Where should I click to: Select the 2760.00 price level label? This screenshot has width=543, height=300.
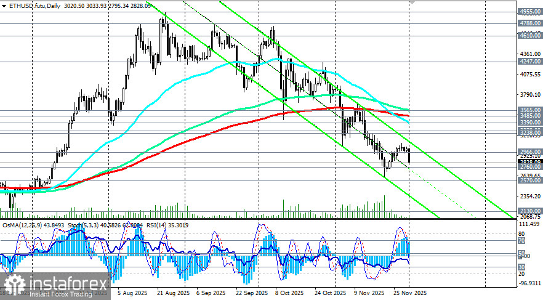coord(530,166)
